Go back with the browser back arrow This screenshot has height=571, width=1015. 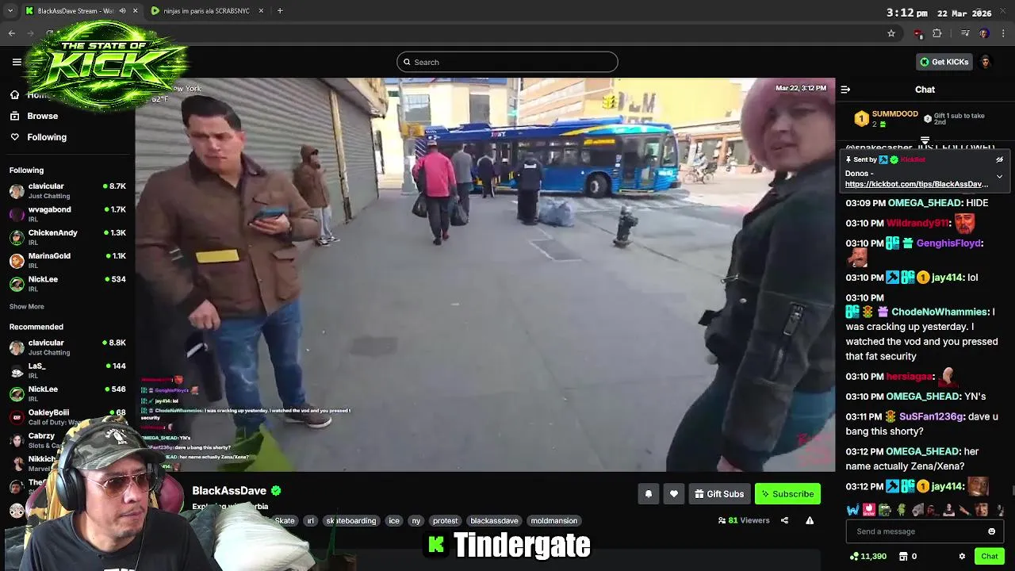pos(12,33)
